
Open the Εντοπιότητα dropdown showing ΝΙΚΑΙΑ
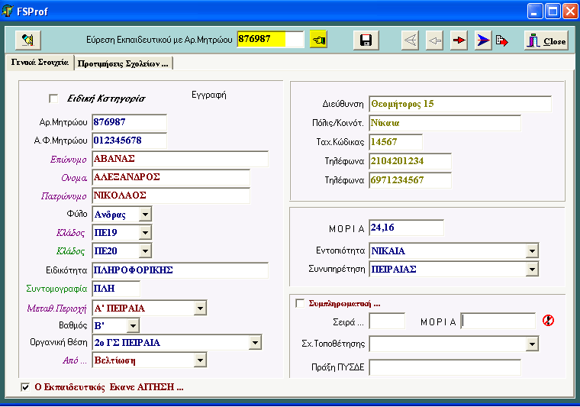coord(532,250)
